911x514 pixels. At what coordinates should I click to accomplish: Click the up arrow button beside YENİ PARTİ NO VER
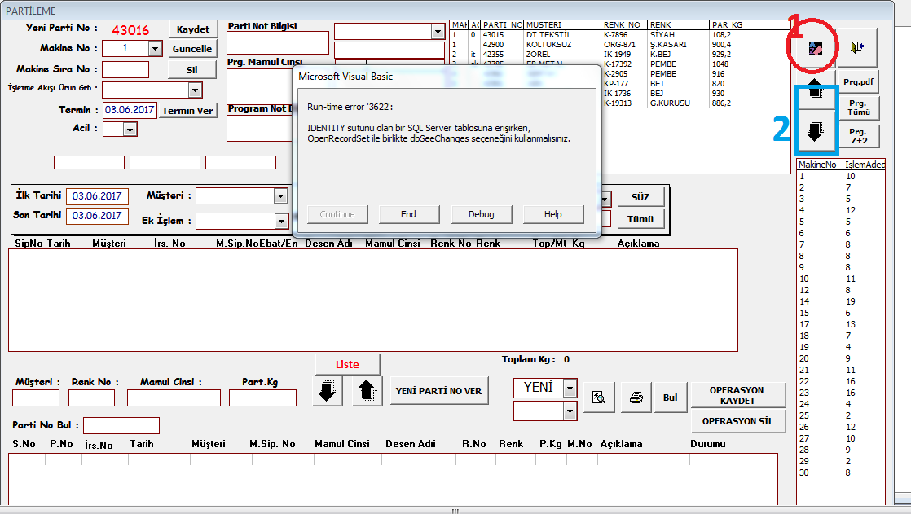click(367, 391)
